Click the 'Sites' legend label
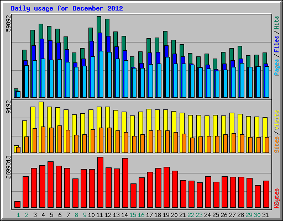Screen dimensions: 283x221 point(276,145)
